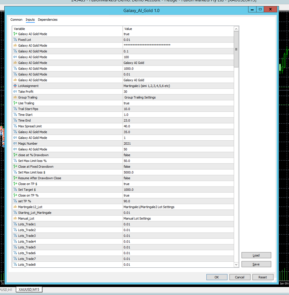The width and height of the screenshot is (289, 295).
Task: Edit the Fixed Lot value 0.01
Action: [x=178, y=40]
